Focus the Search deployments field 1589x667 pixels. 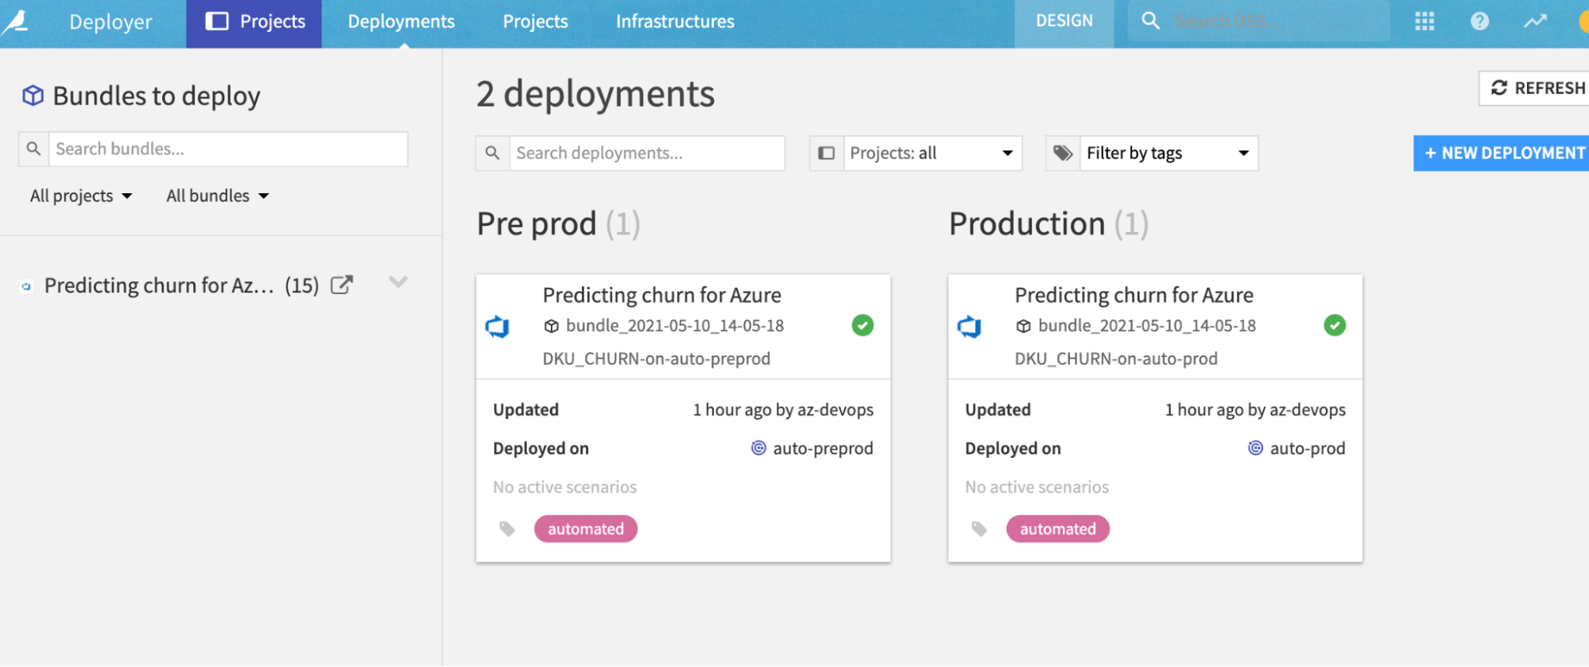[x=647, y=153]
